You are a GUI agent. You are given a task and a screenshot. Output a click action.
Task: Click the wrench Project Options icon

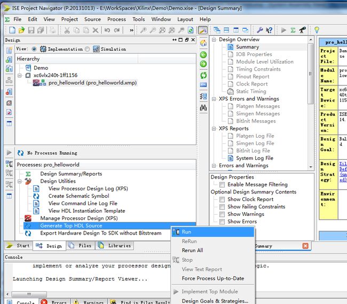pyautogui.click(x=259, y=30)
